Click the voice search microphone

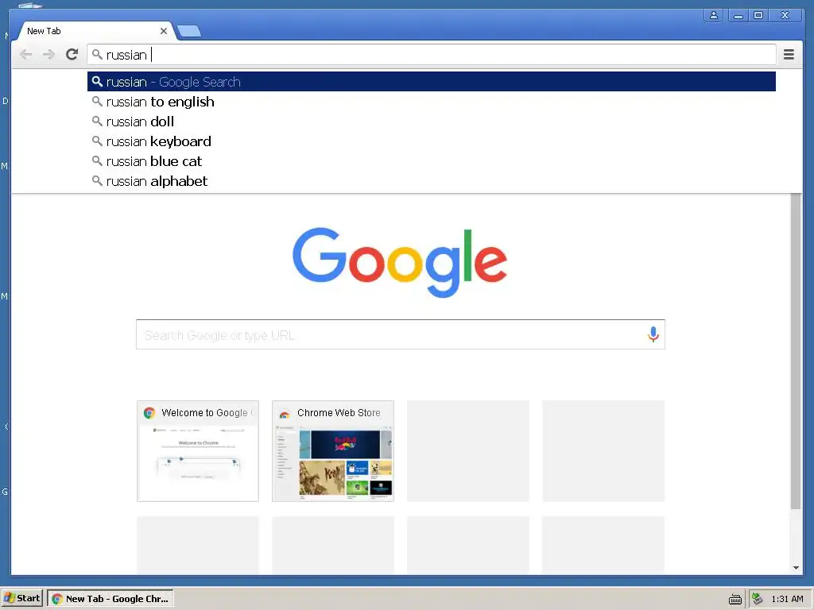point(653,334)
